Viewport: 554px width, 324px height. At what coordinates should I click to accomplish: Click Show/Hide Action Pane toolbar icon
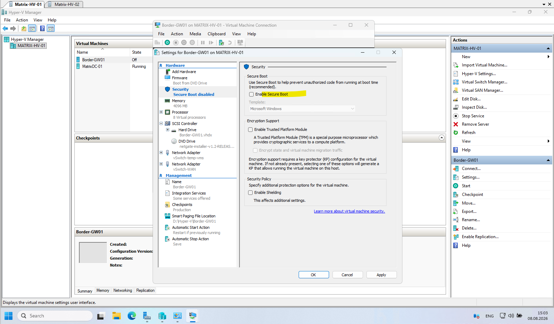click(x=51, y=28)
